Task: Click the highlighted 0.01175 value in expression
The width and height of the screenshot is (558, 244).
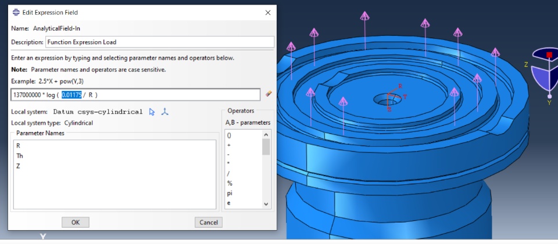Action: [71, 94]
